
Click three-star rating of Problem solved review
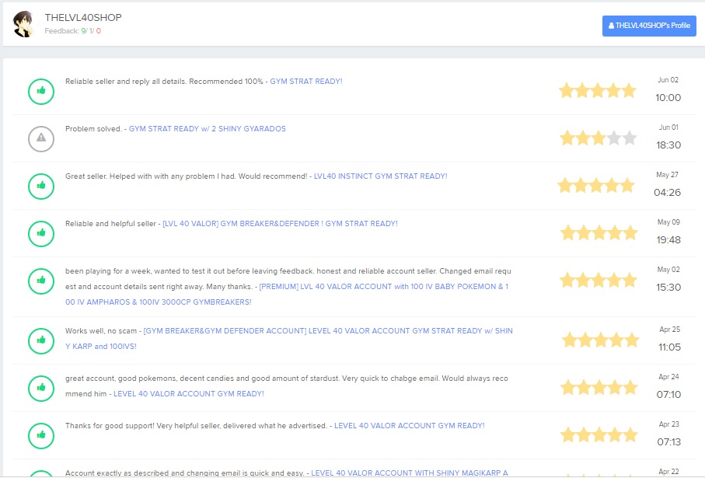pos(598,138)
